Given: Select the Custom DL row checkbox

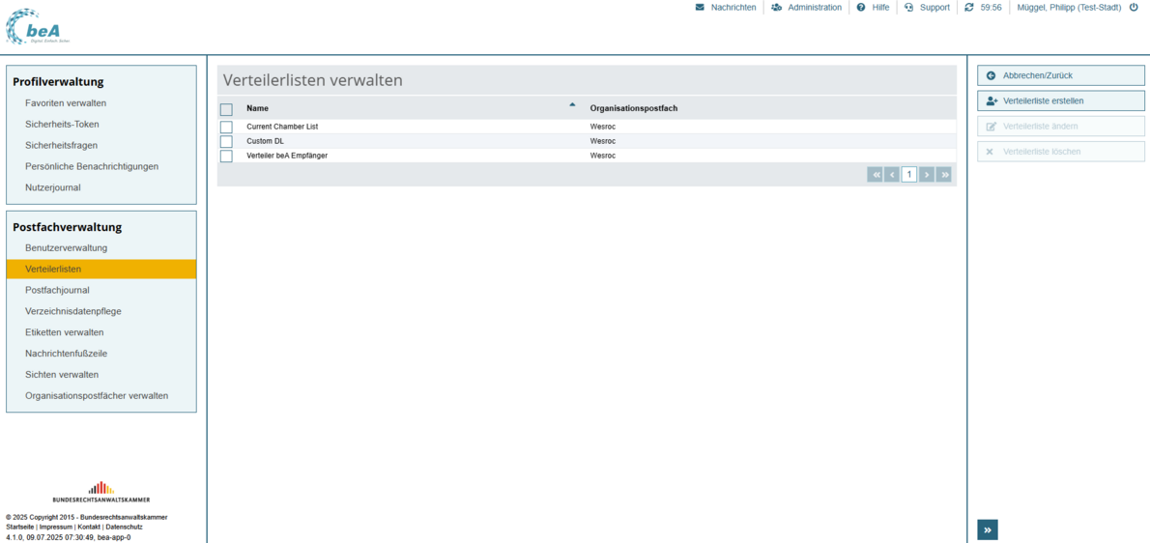Looking at the screenshot, I should (x=226, y=142).
